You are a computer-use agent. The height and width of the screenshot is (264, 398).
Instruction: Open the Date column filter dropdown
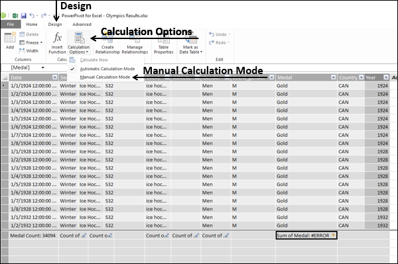click(x=55, y=77)
